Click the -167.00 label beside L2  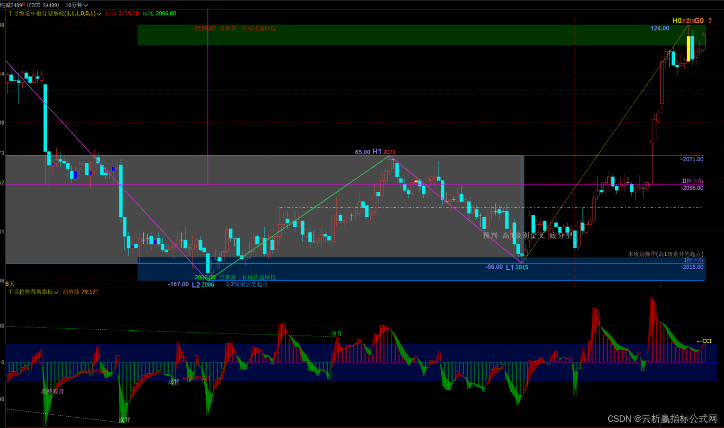178,284
